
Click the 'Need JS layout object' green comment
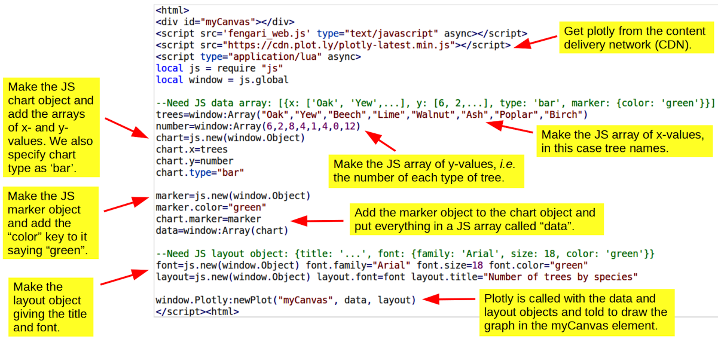click(405, 254)
